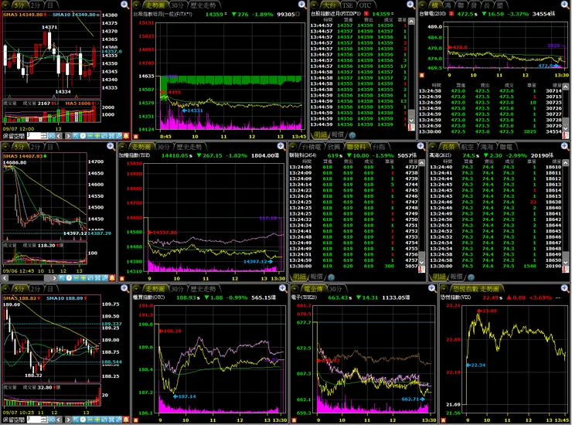Click the yellow minus zoom-out button, middle-left chart toolbar

(x=77, y=278)
